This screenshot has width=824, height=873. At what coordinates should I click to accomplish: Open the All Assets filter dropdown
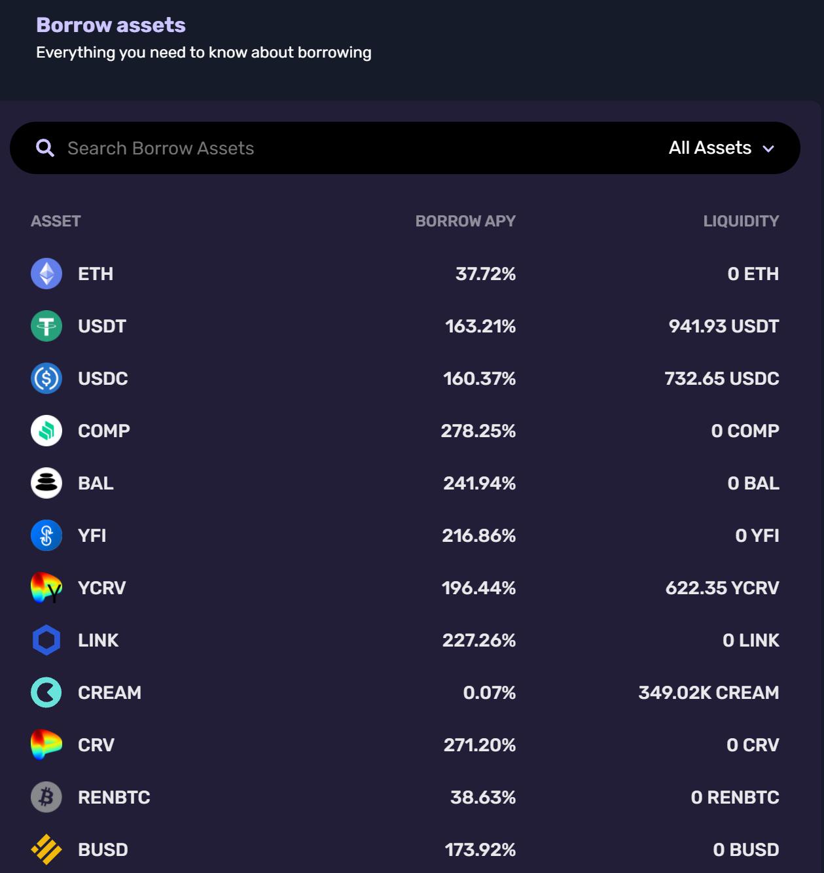pos(710,148)
